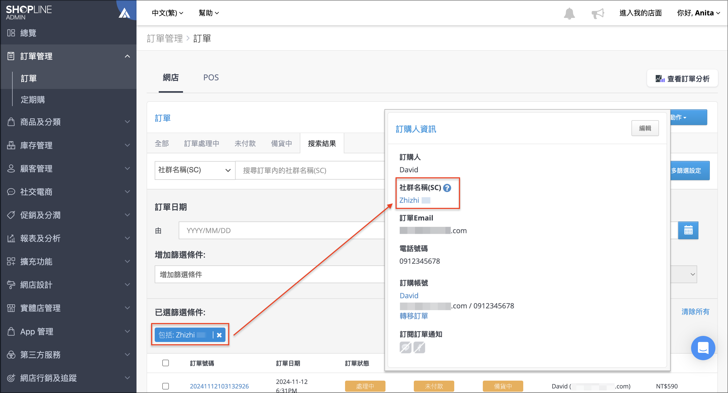Expand the 顧客管理 sidebar section
The image size is (728, 393).
[x=127, y=168]
